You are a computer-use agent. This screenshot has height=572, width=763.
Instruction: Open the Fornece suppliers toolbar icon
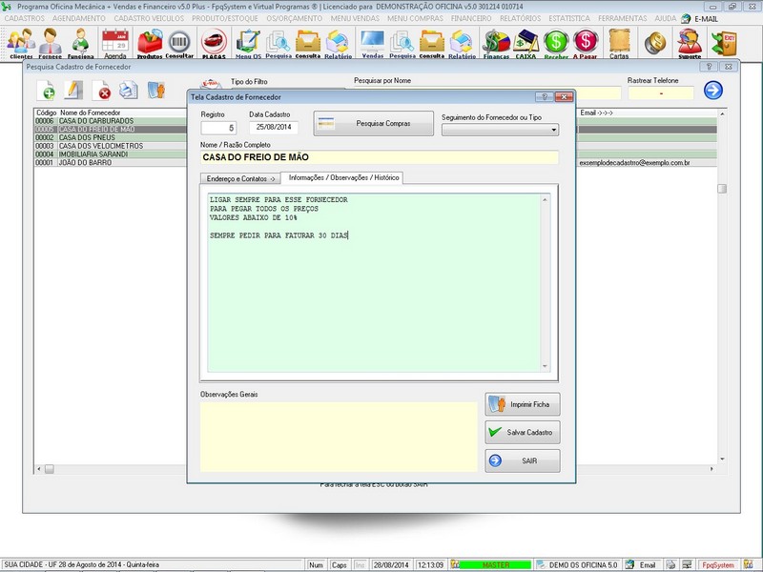coord(51,43)
